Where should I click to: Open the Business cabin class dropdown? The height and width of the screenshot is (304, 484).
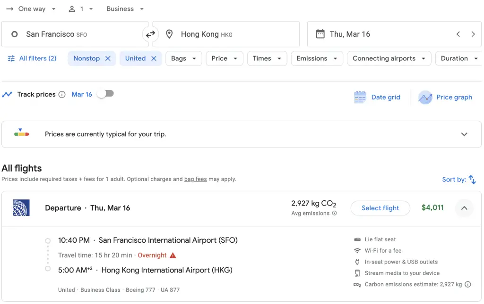pos(125,9)
